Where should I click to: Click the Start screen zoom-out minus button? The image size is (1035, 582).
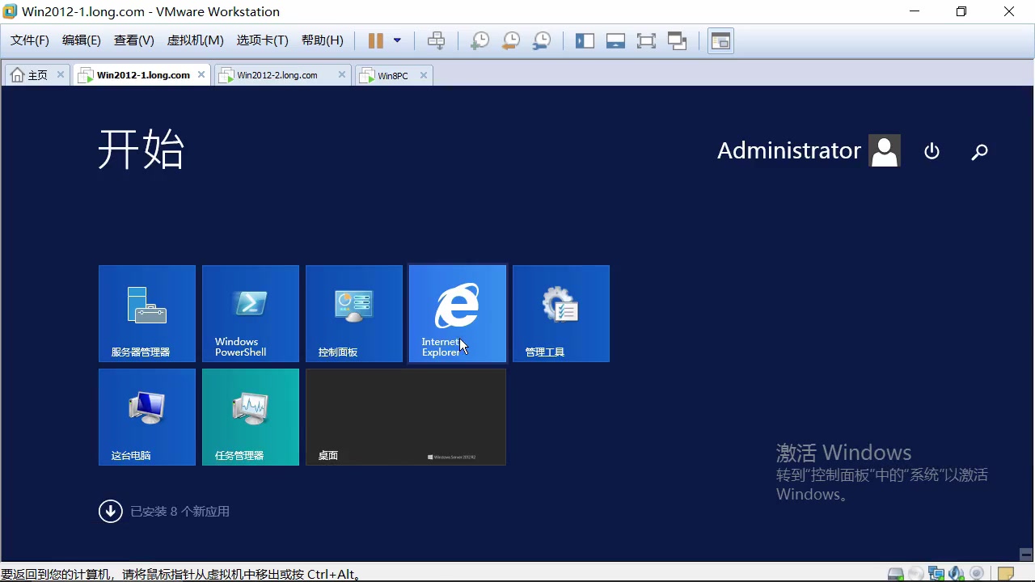(1026, 554)
